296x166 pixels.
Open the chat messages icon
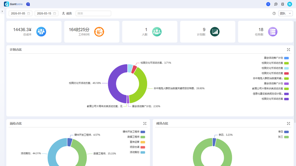(x=276, y=4)
